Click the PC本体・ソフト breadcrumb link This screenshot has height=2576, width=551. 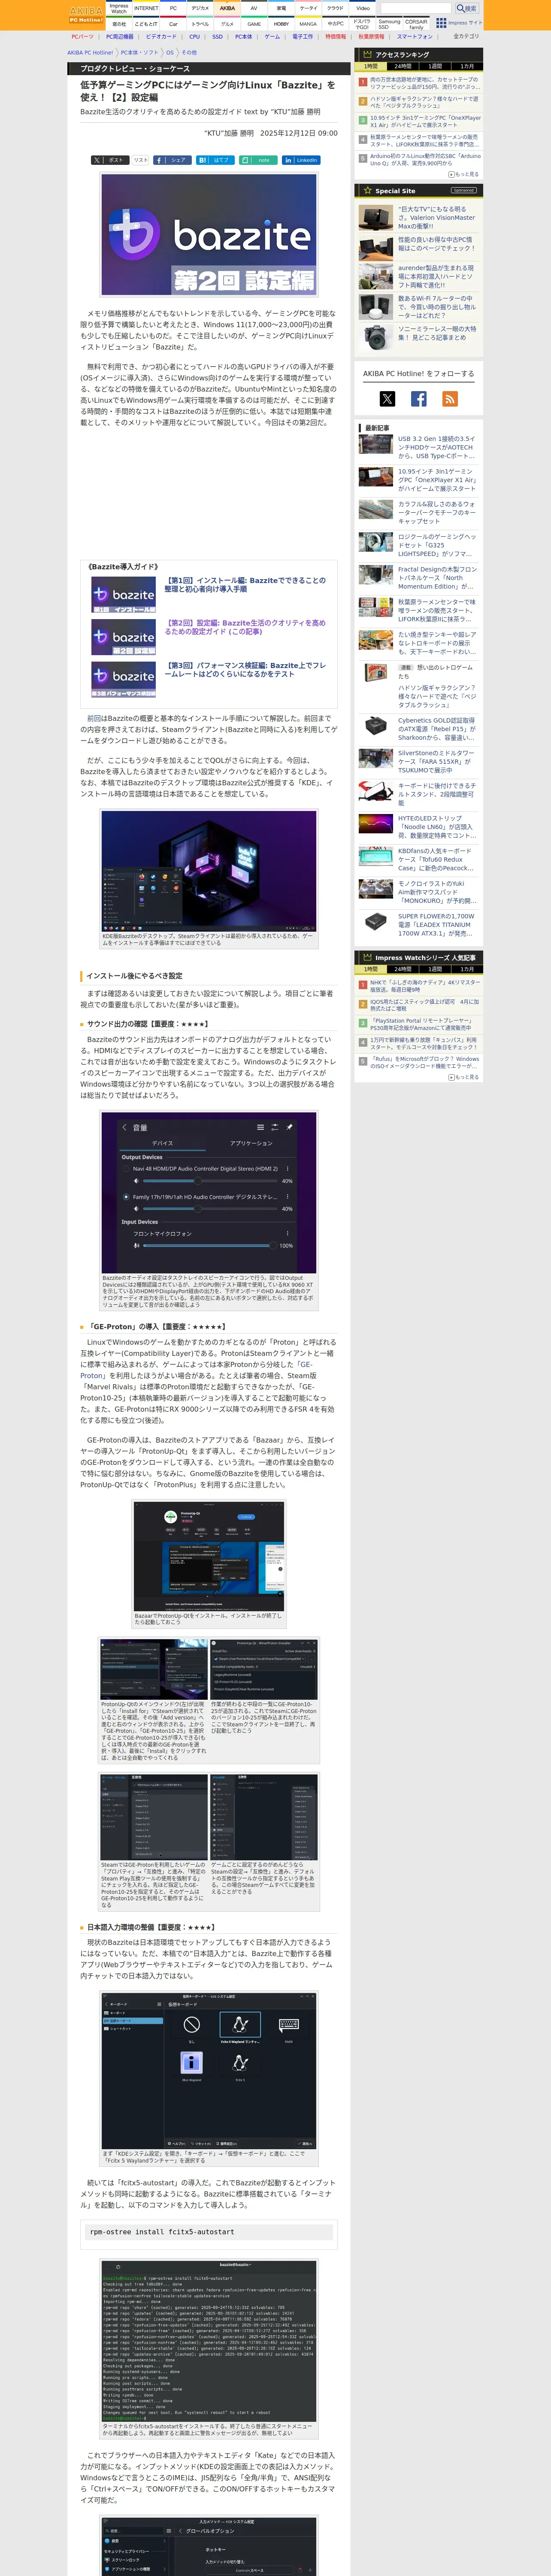pos(139,52)
